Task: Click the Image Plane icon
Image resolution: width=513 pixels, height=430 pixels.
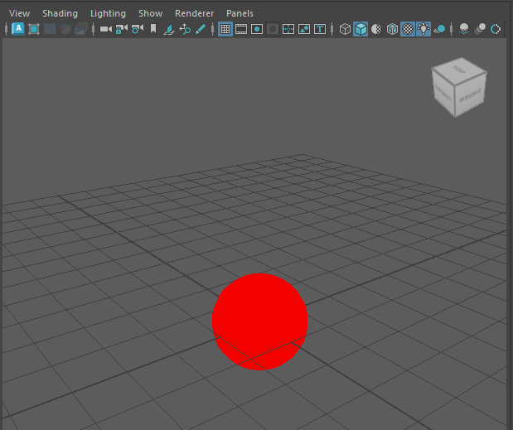Action: (x=169, y=29)
